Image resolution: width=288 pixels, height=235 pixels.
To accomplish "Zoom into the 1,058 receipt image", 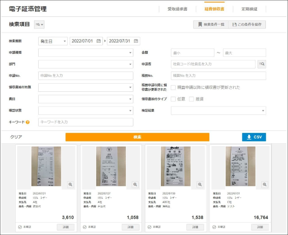I will click(x=135, y=184).
